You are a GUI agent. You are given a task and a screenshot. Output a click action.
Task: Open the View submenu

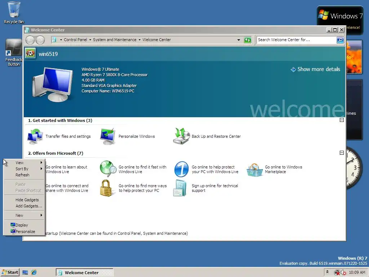tap(24, 163)
